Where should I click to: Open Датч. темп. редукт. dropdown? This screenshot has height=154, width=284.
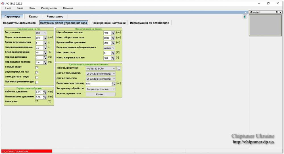pos(101,74)
